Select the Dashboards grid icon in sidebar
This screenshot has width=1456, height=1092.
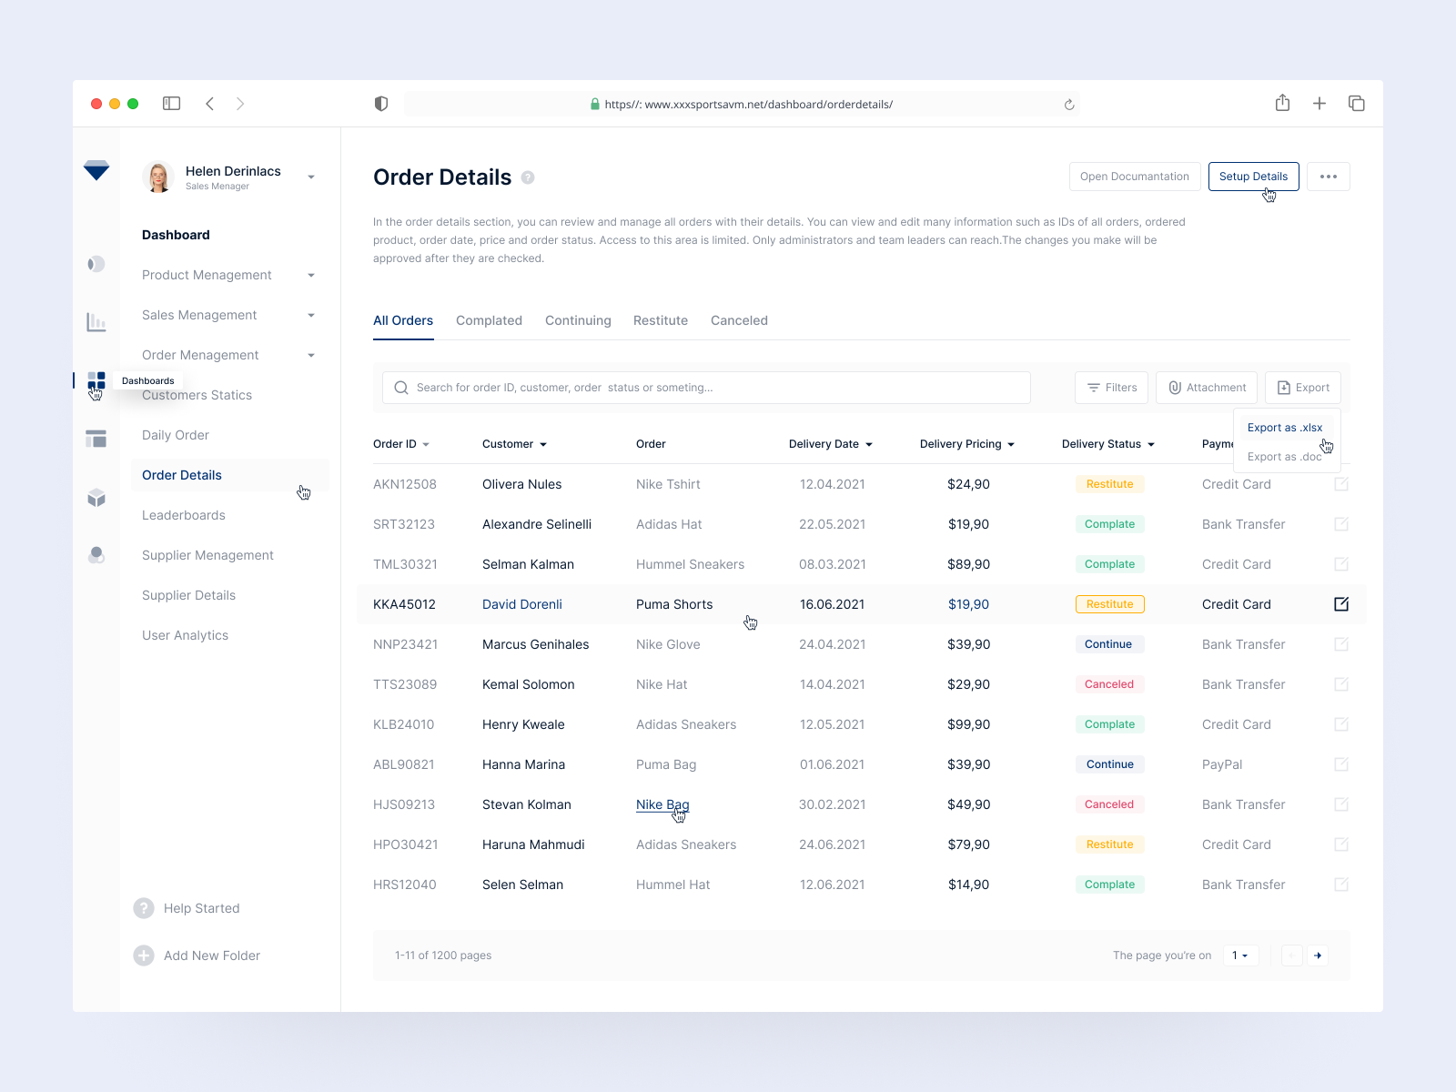point(96,380)
